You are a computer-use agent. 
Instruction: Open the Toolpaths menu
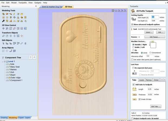[22, 3]
